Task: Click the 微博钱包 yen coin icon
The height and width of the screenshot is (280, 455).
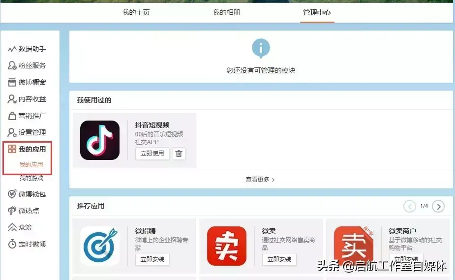Action: (x=12, y=194)
